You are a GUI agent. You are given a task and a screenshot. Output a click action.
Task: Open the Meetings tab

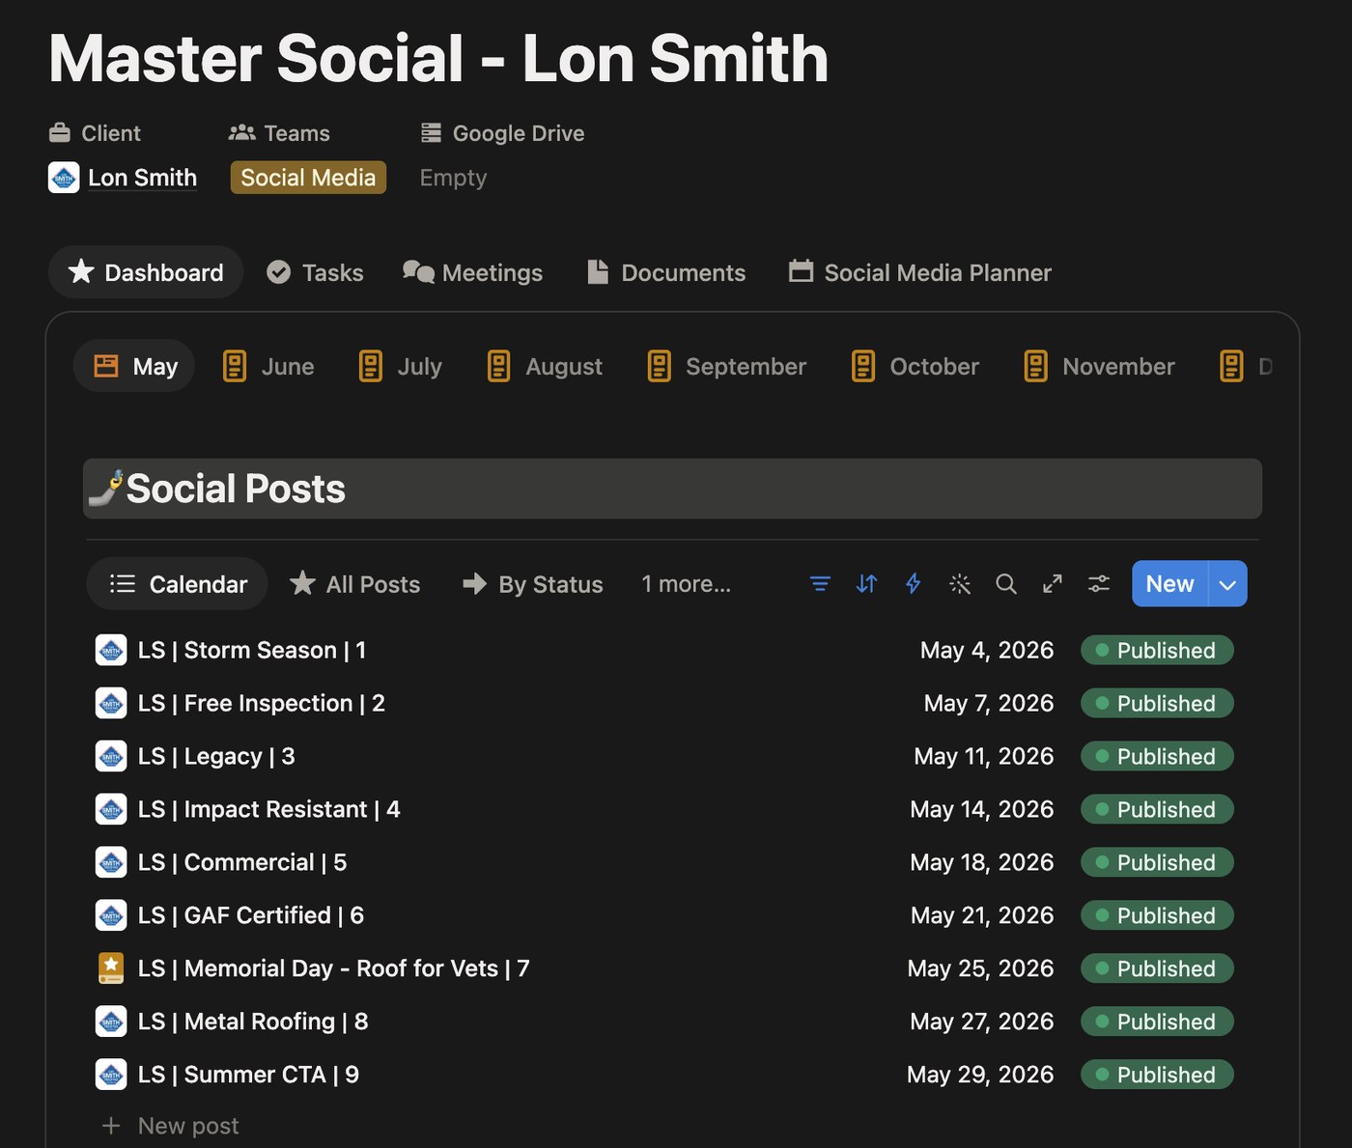(x=472, y=272)
